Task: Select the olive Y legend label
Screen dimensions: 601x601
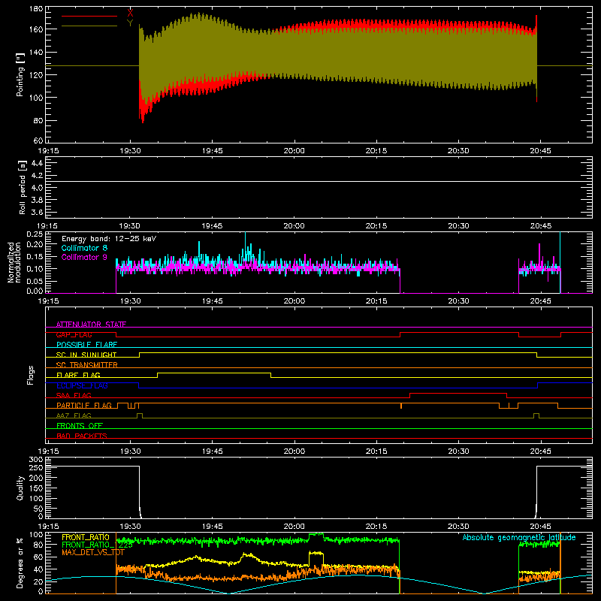Action: 130,23
